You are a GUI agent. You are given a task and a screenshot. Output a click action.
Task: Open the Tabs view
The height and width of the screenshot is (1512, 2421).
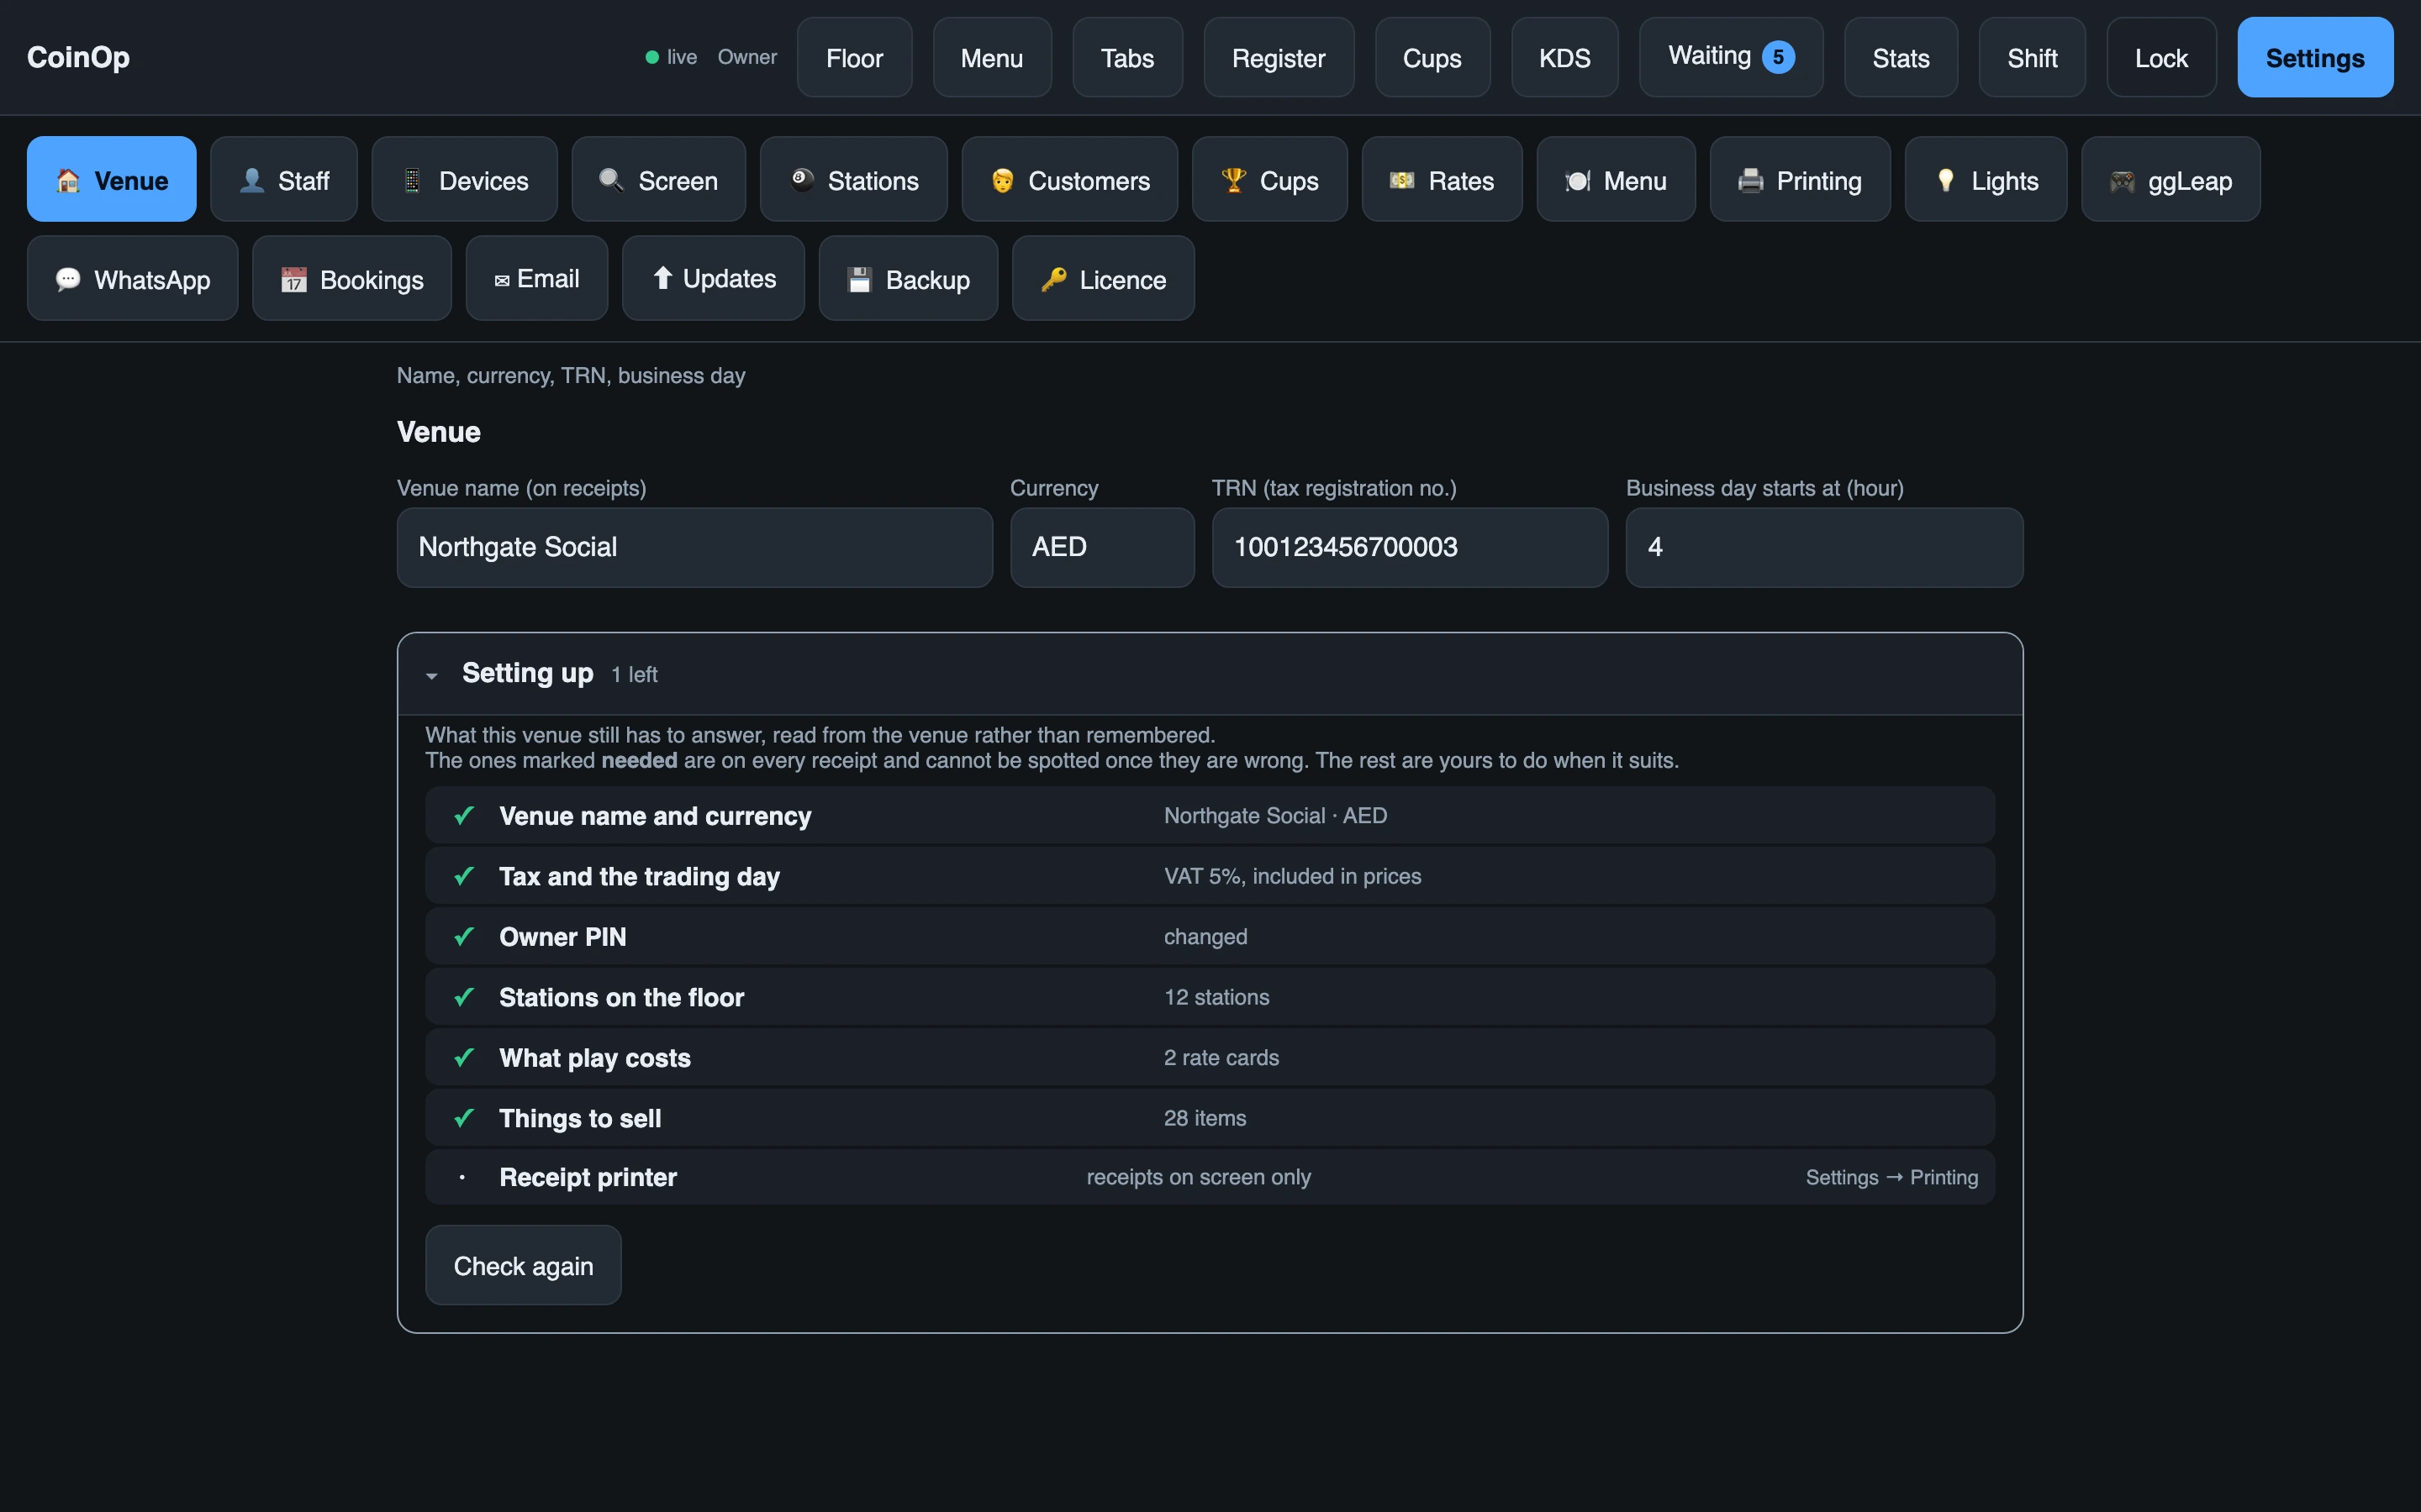(x=1127, y=57)
